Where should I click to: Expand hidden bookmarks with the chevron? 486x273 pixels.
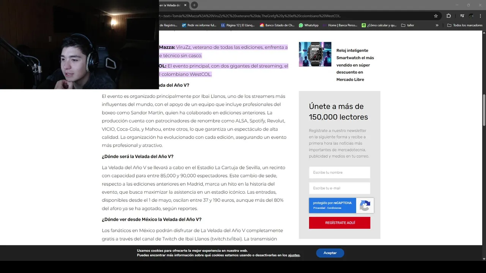[x=437, y=25]
